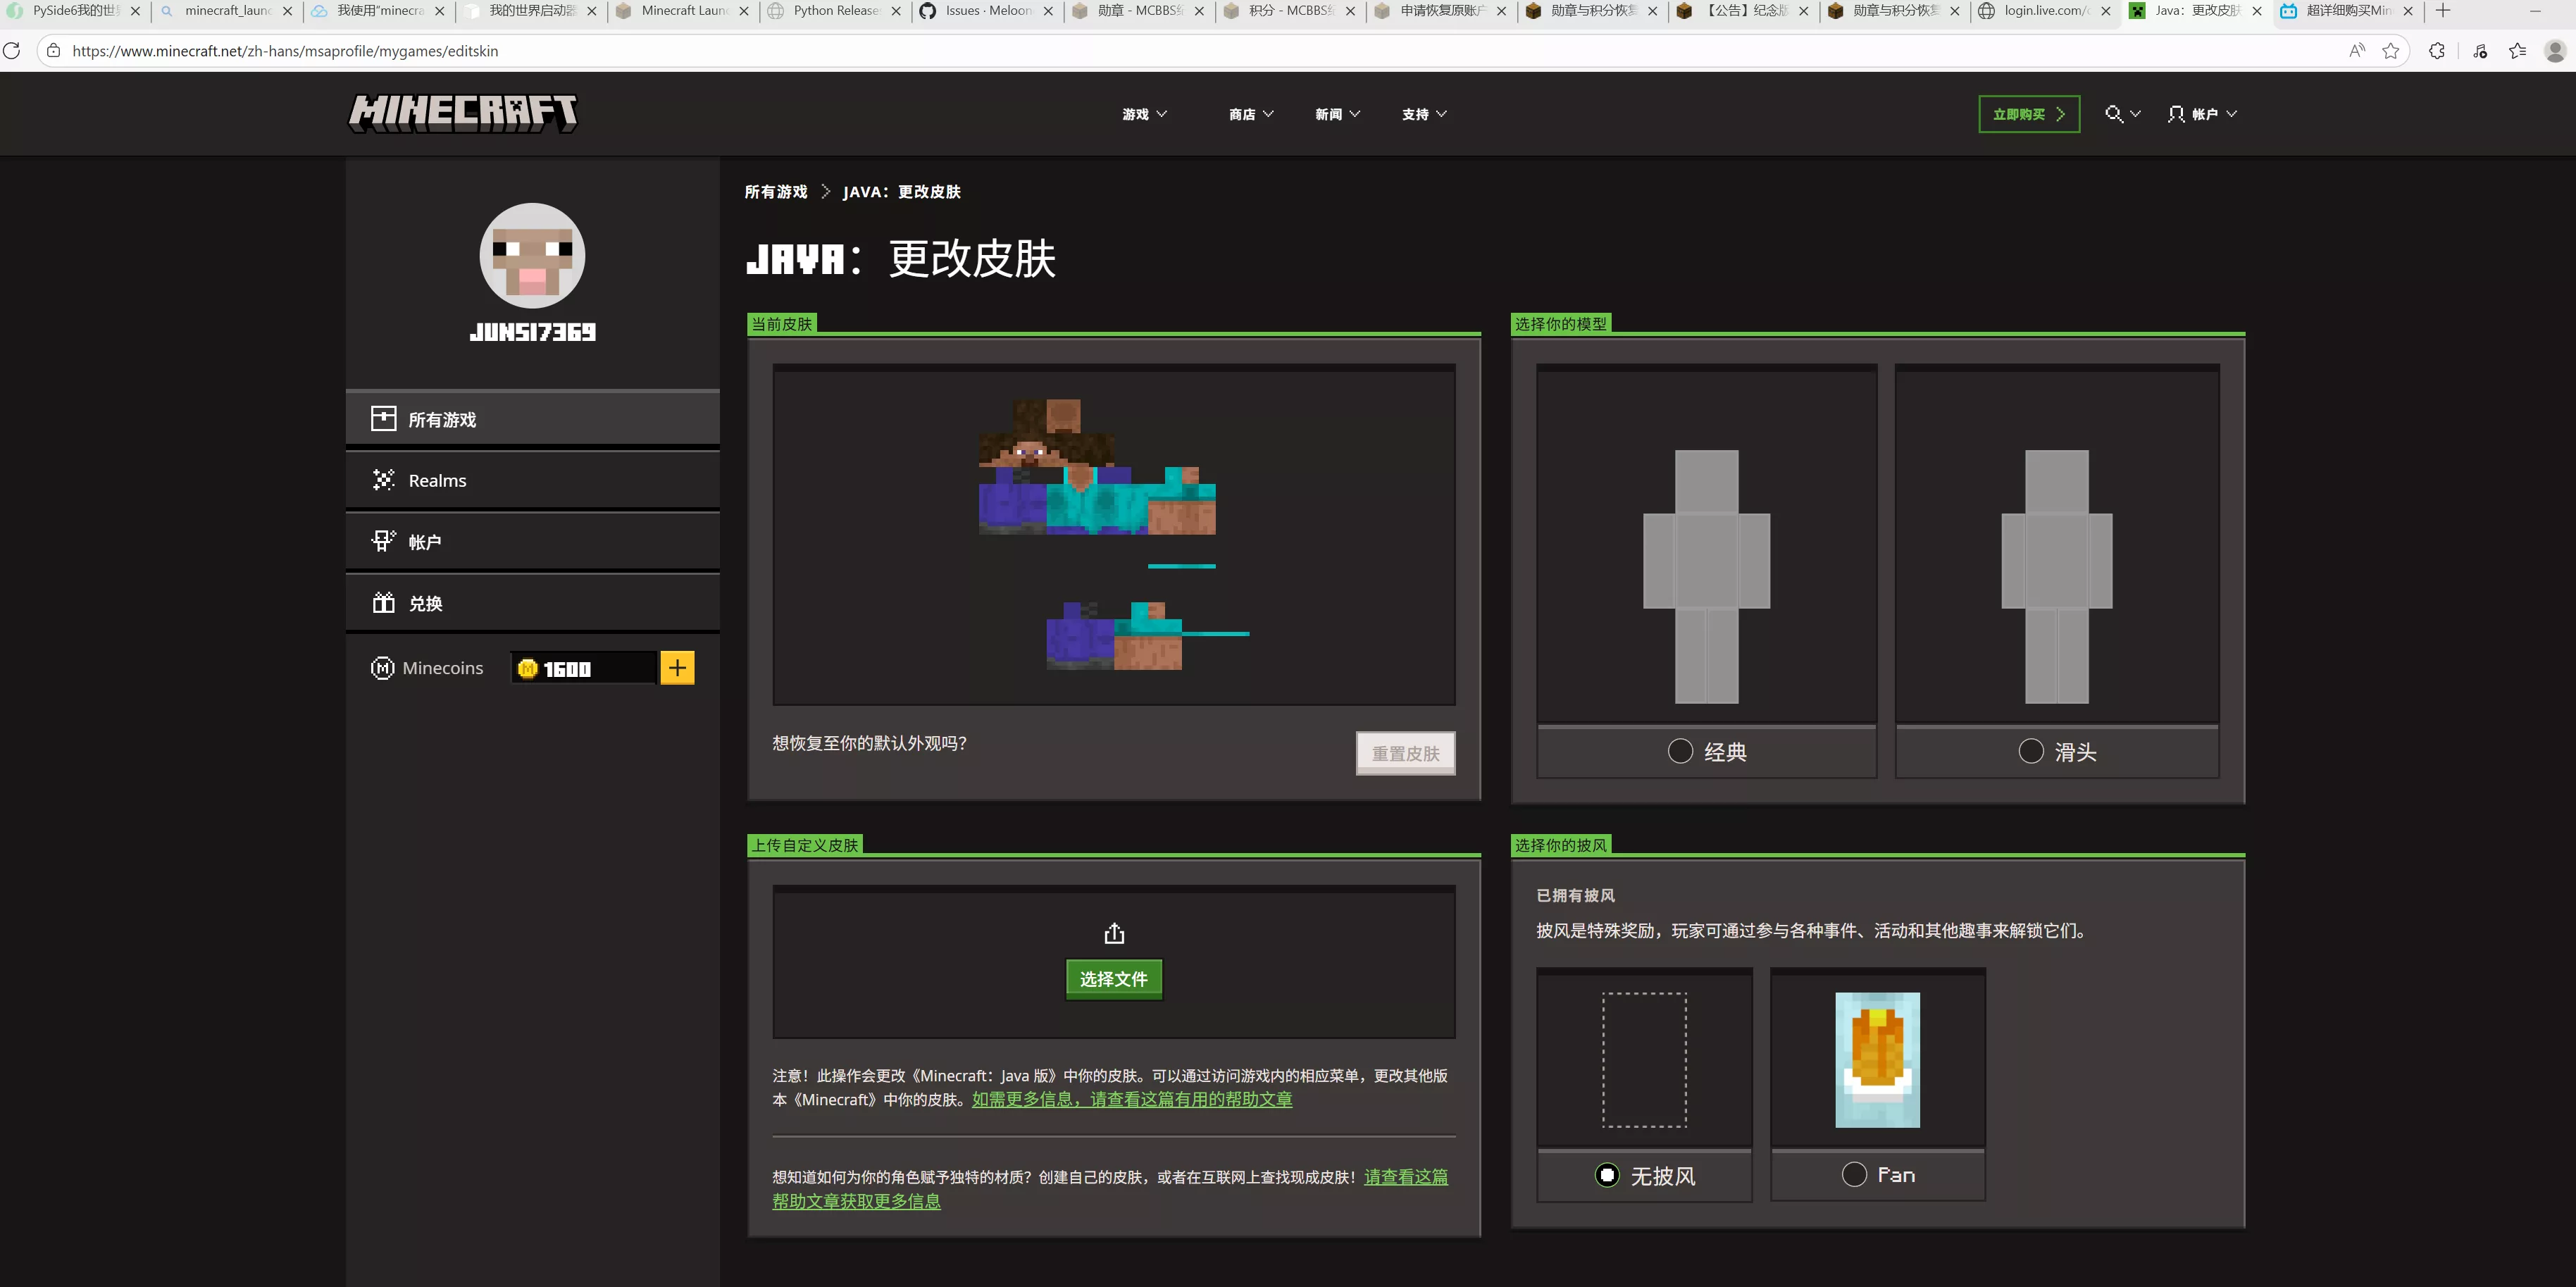2576x1287 pixels.
Task: Open 兑换 redeem in the sidebar
Action: point(532,603)
